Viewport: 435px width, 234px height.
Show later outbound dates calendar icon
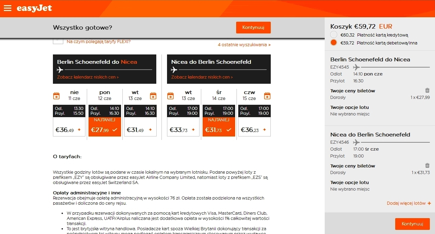coord(153,95)
